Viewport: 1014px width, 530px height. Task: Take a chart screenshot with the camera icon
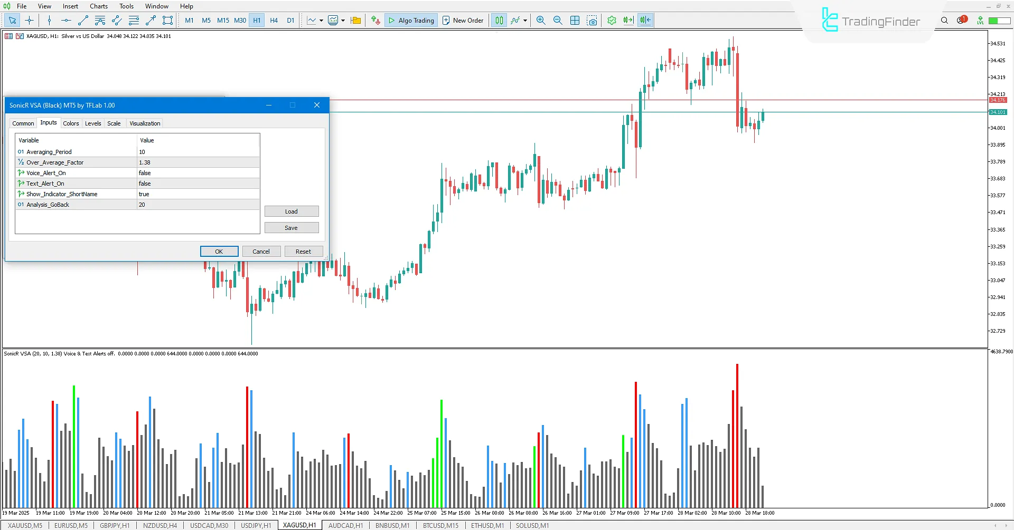coord(592,20)
